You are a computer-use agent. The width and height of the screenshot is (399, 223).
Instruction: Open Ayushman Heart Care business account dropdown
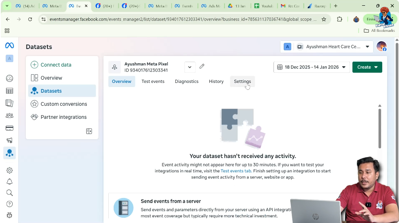[327, 47]
